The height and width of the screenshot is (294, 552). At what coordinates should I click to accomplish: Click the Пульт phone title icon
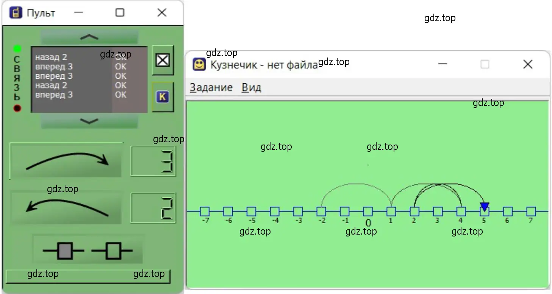(16, 12)
